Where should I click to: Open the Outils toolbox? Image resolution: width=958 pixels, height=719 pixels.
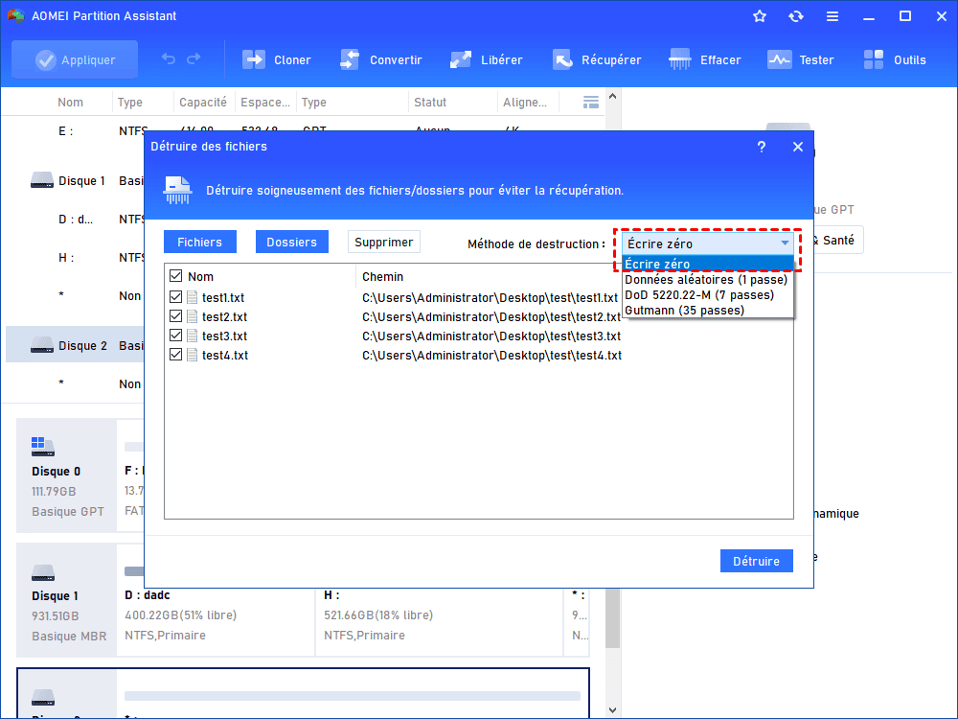pyautogui.click(x=875, y=59)
